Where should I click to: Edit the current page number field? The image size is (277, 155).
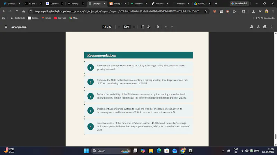[x=105, y=27]
